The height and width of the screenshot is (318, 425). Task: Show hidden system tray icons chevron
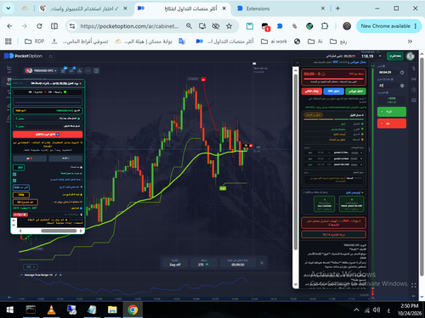356,310
